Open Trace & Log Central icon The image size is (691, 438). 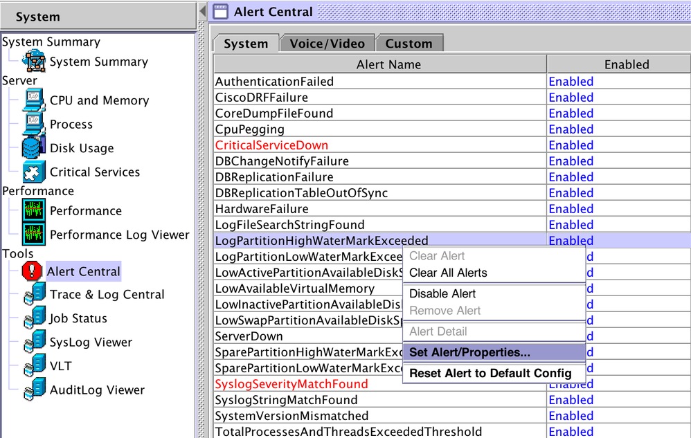(x=35, y=295)
